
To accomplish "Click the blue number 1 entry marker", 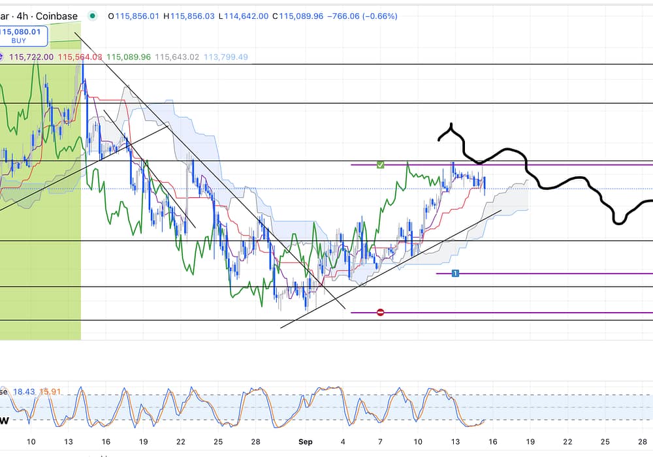I will point(456,274).
